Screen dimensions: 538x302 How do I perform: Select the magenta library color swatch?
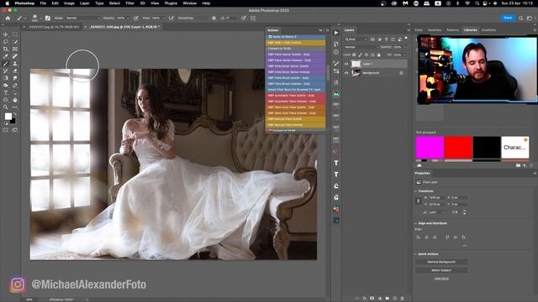point(430,148)
